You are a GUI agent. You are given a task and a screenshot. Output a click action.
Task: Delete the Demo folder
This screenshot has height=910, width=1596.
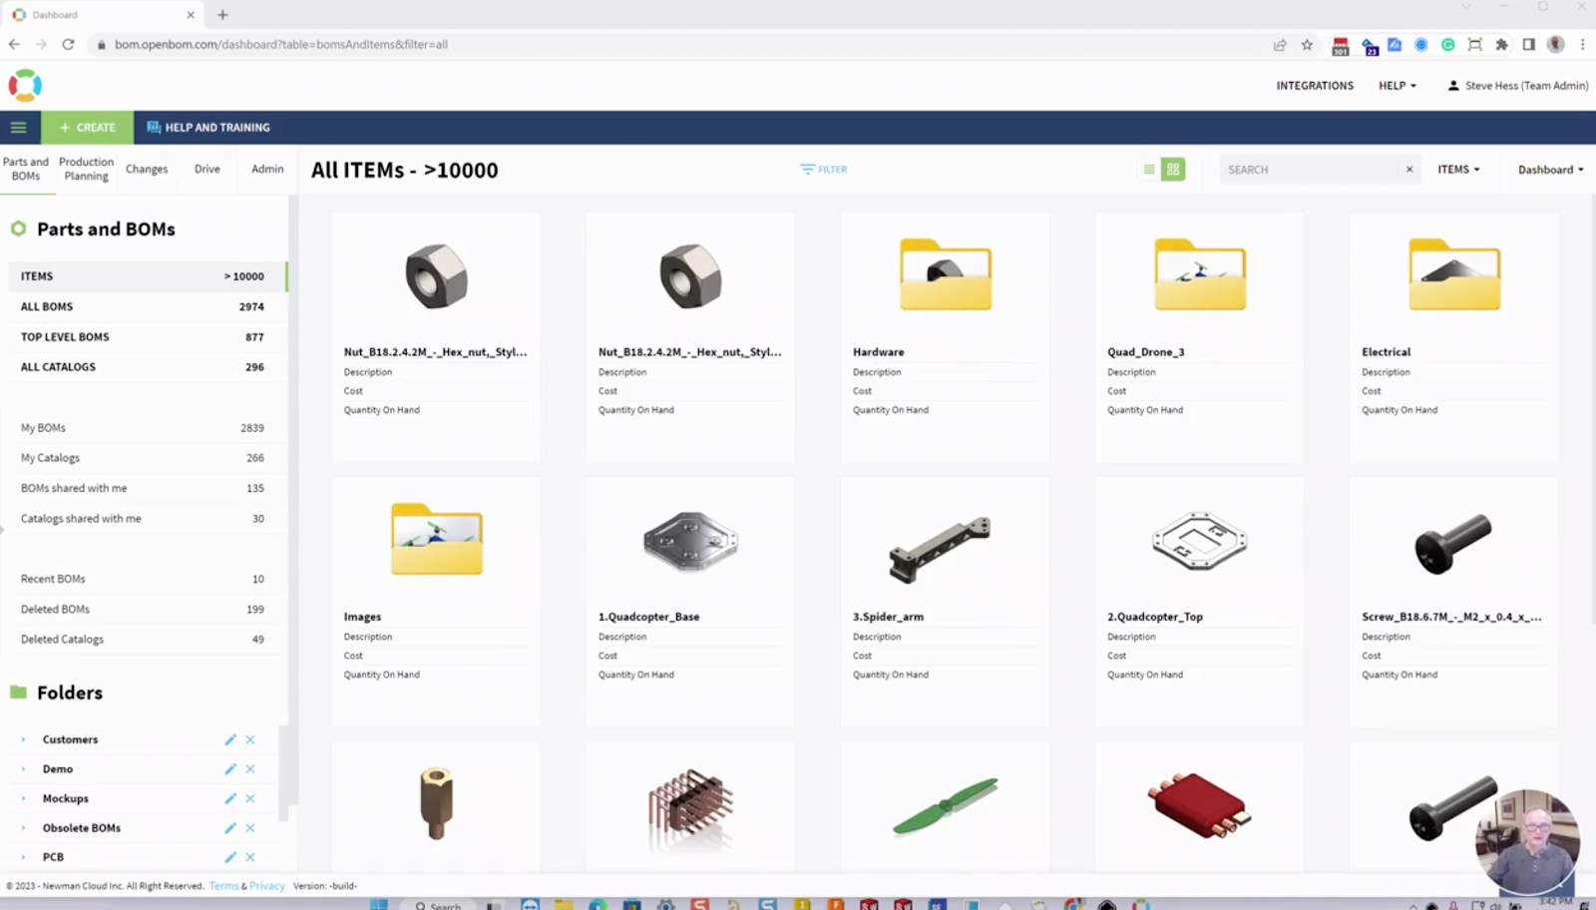click(x=250, y=769)
